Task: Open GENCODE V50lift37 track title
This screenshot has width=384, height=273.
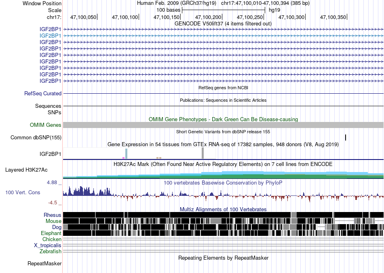Action: pos(223,24)
